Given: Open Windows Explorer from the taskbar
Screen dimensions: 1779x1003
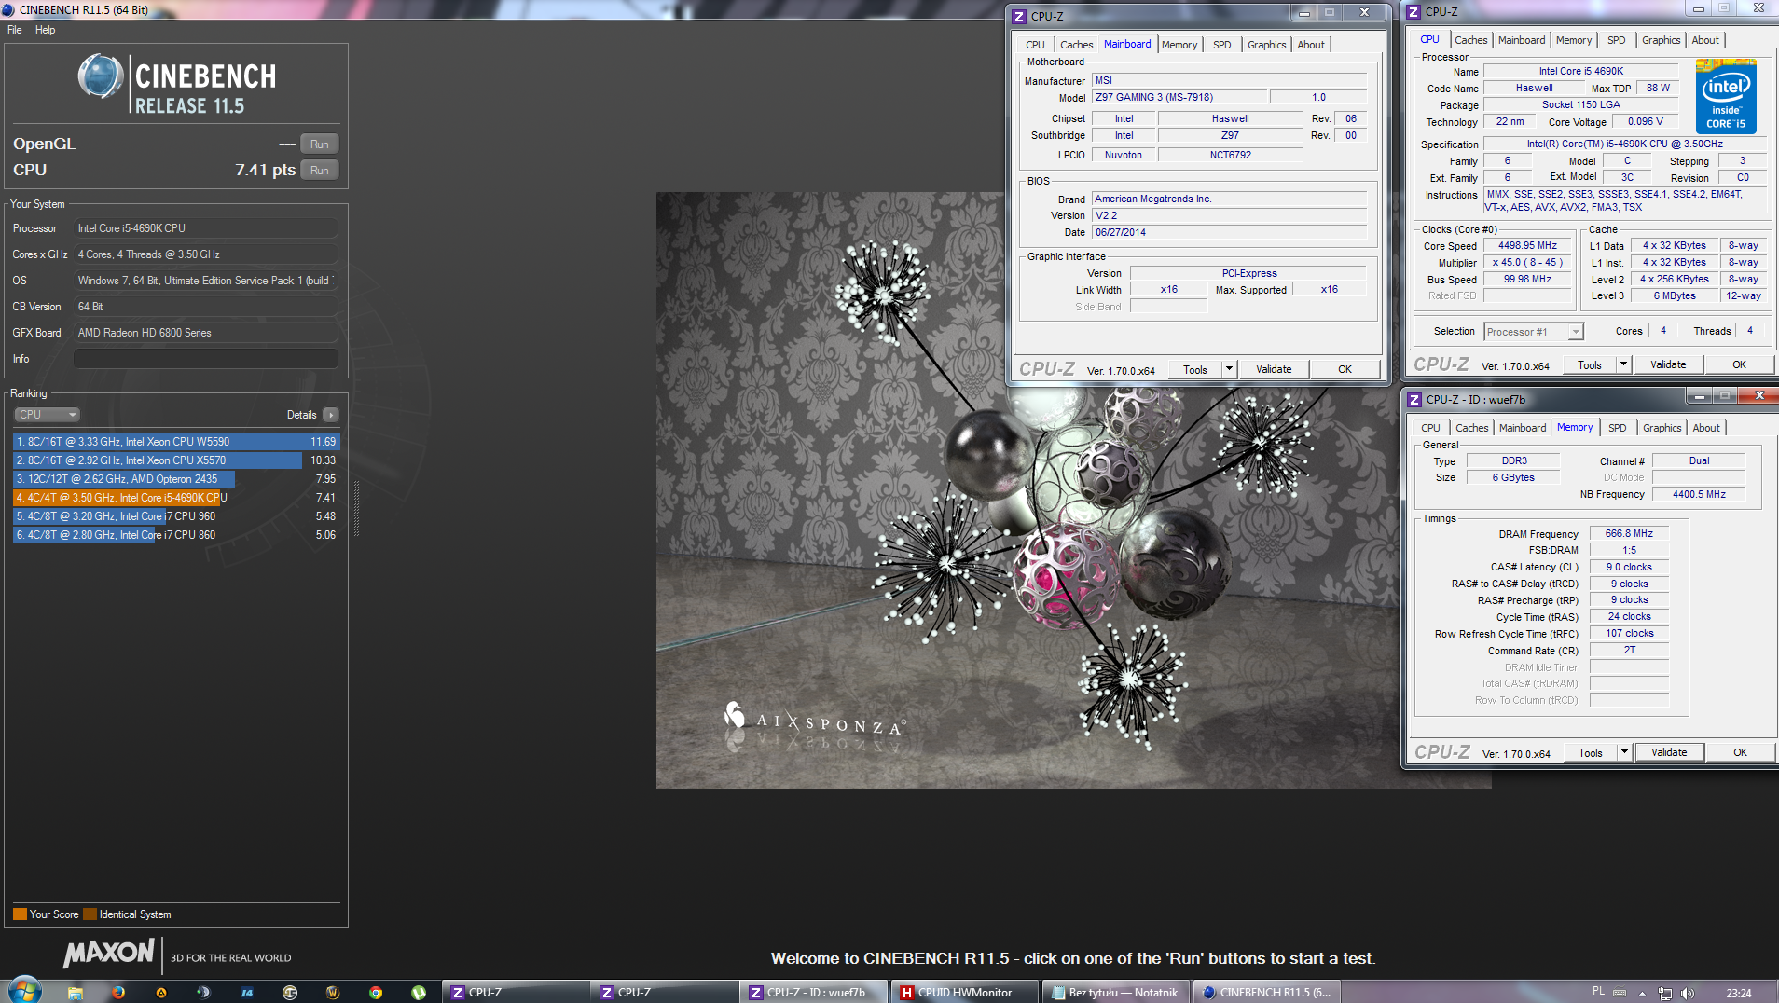Looking at the screenshot, I should pos(76,993).
